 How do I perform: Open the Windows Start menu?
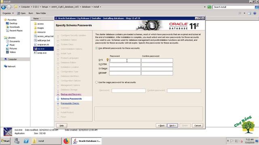[5, 141]
